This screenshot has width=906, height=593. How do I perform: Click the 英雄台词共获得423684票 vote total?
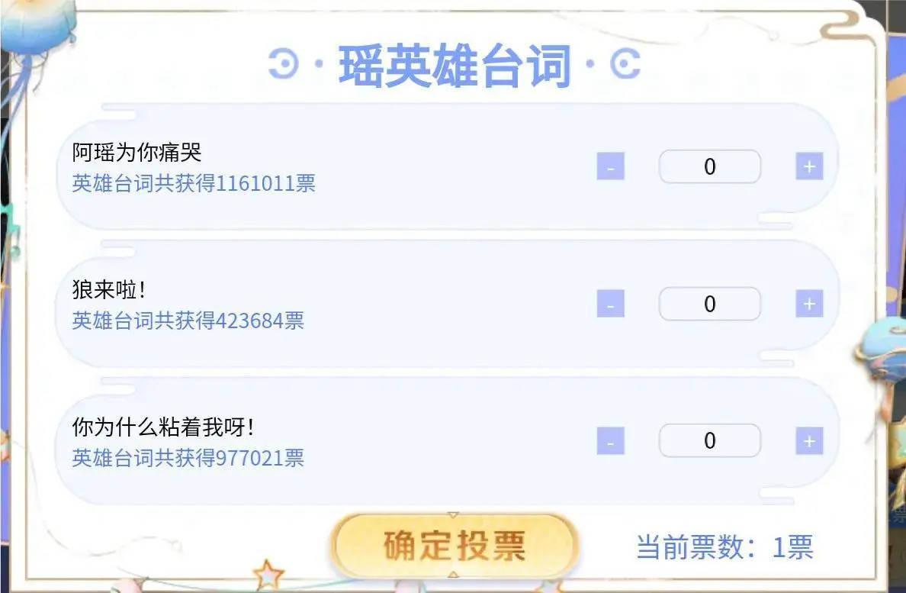188,321
